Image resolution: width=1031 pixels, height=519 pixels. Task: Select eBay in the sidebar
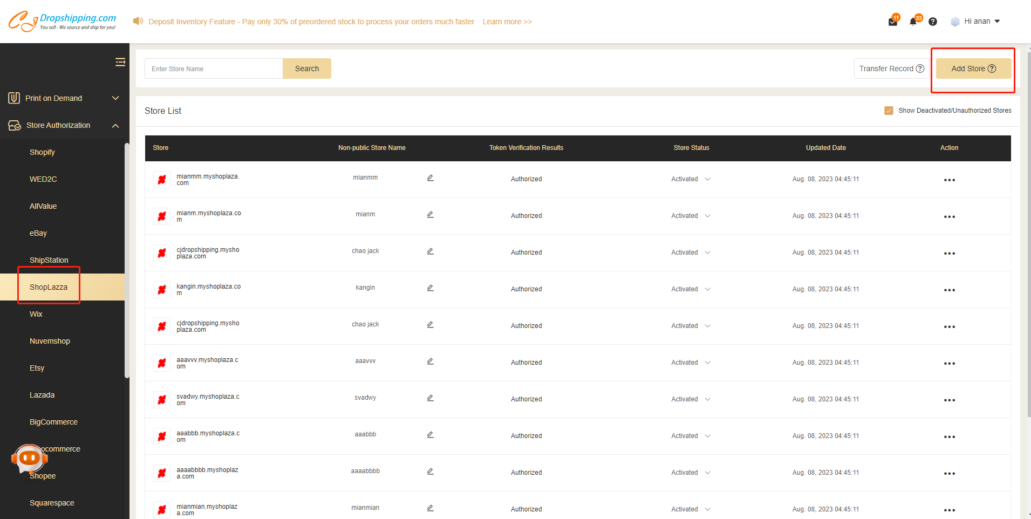click(38, 233)
